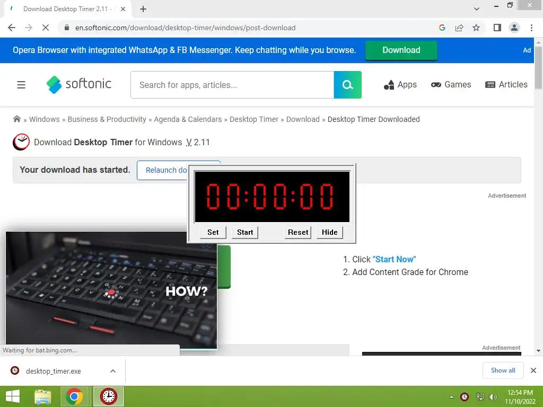Click the Ad label on Opera banner

[x=527, y=50]
